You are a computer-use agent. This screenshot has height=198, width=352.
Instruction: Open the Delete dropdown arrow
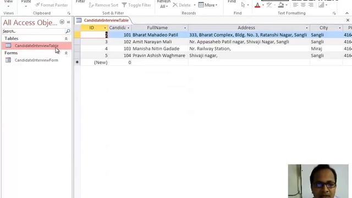(194, 5)
